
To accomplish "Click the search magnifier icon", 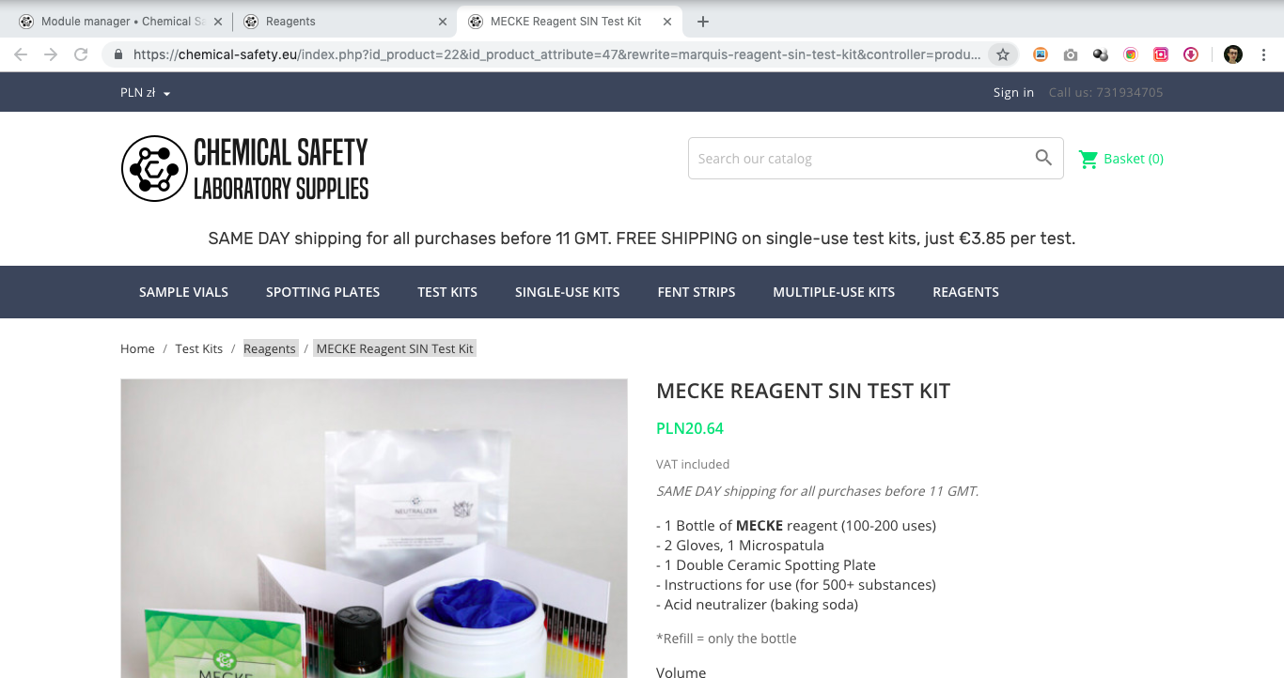I will point(1043,158).
